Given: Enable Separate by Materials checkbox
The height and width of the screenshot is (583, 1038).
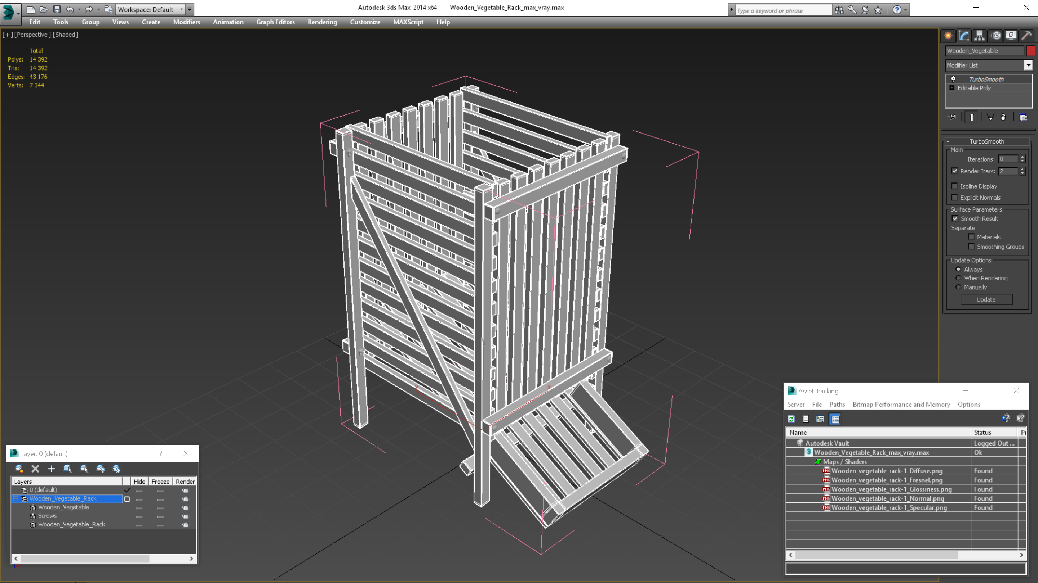Looking at the screenshot, I should [972, 236].
